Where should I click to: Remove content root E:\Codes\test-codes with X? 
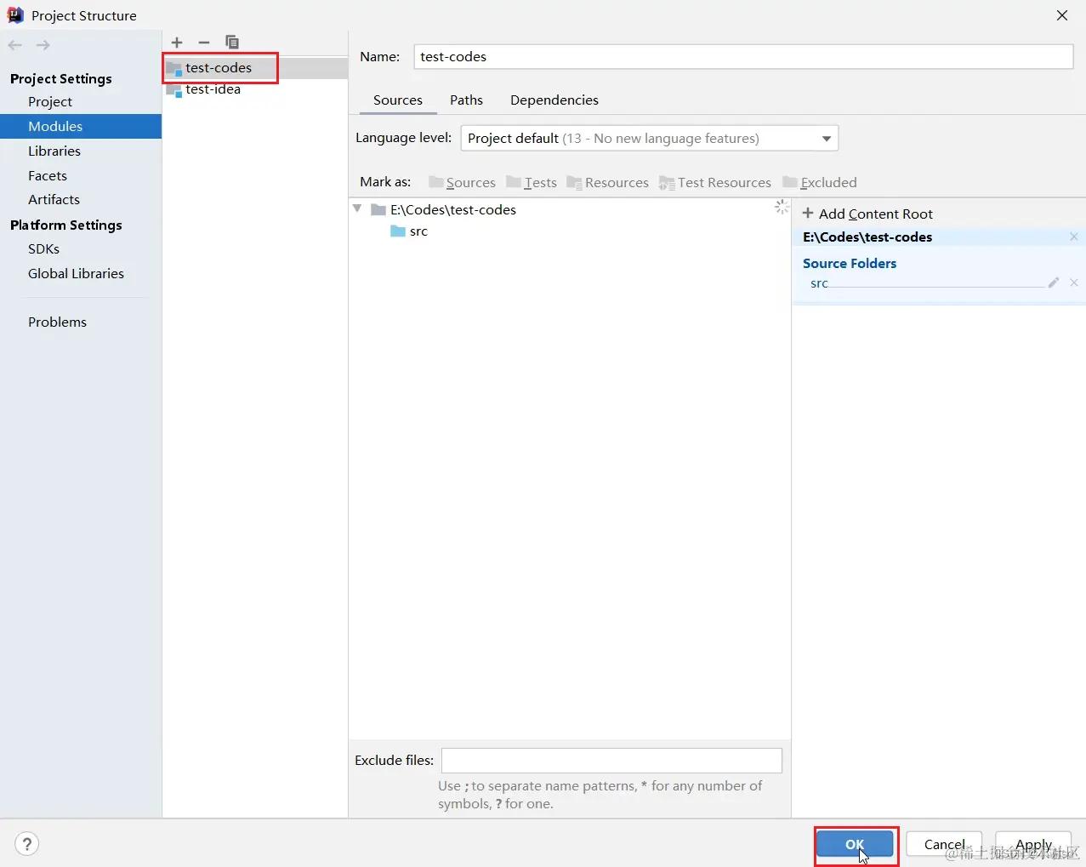click(x=1074, y=237)
